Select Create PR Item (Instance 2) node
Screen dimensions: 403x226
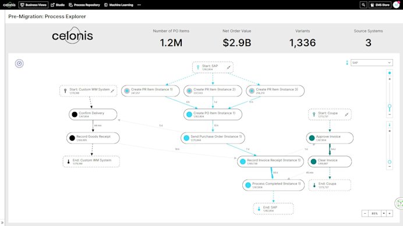coord(213,91)
